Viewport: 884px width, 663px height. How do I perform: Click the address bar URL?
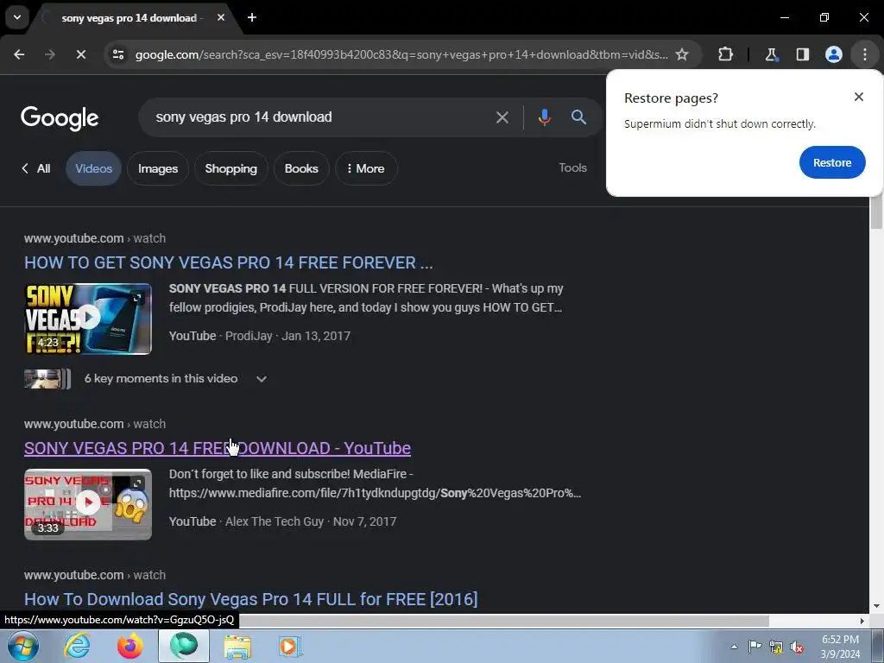(401, 54)
